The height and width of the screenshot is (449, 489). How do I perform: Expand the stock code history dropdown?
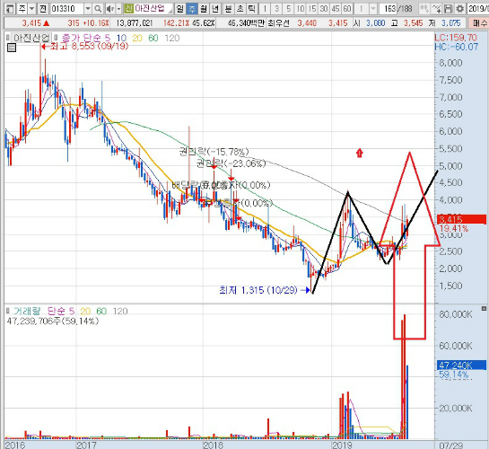[x=88, y=9]
